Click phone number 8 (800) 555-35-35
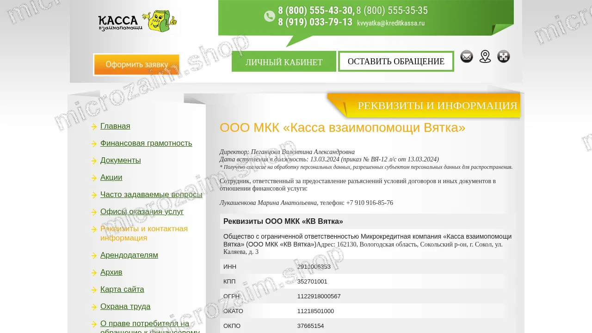The image size is (592, 333). (x=392, y=11)
